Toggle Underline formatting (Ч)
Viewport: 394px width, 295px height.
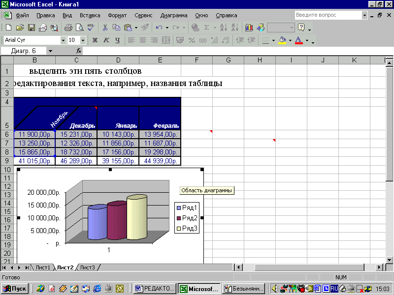(x=117, y=40)
